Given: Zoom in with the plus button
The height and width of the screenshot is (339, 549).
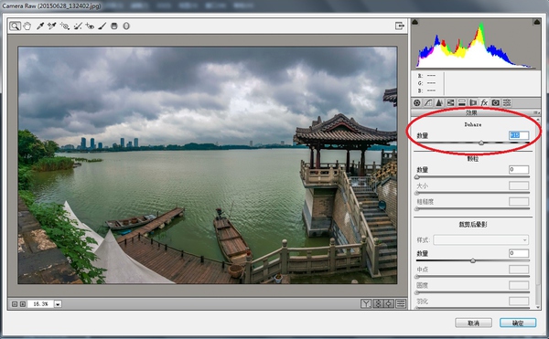Looking at the screenshot, I should click(22, 304).
